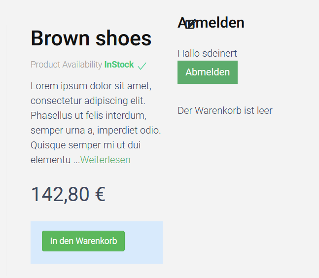Screen dimensions: 319x278
Task: Log out with the Abmelden button
Action: [208, 72]
